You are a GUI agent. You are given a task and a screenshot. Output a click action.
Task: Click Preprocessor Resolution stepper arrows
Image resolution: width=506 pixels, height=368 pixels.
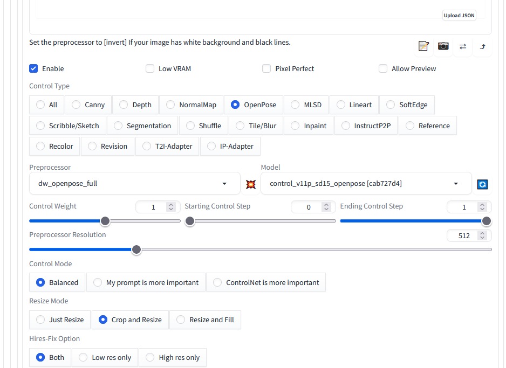pos(482,235)
